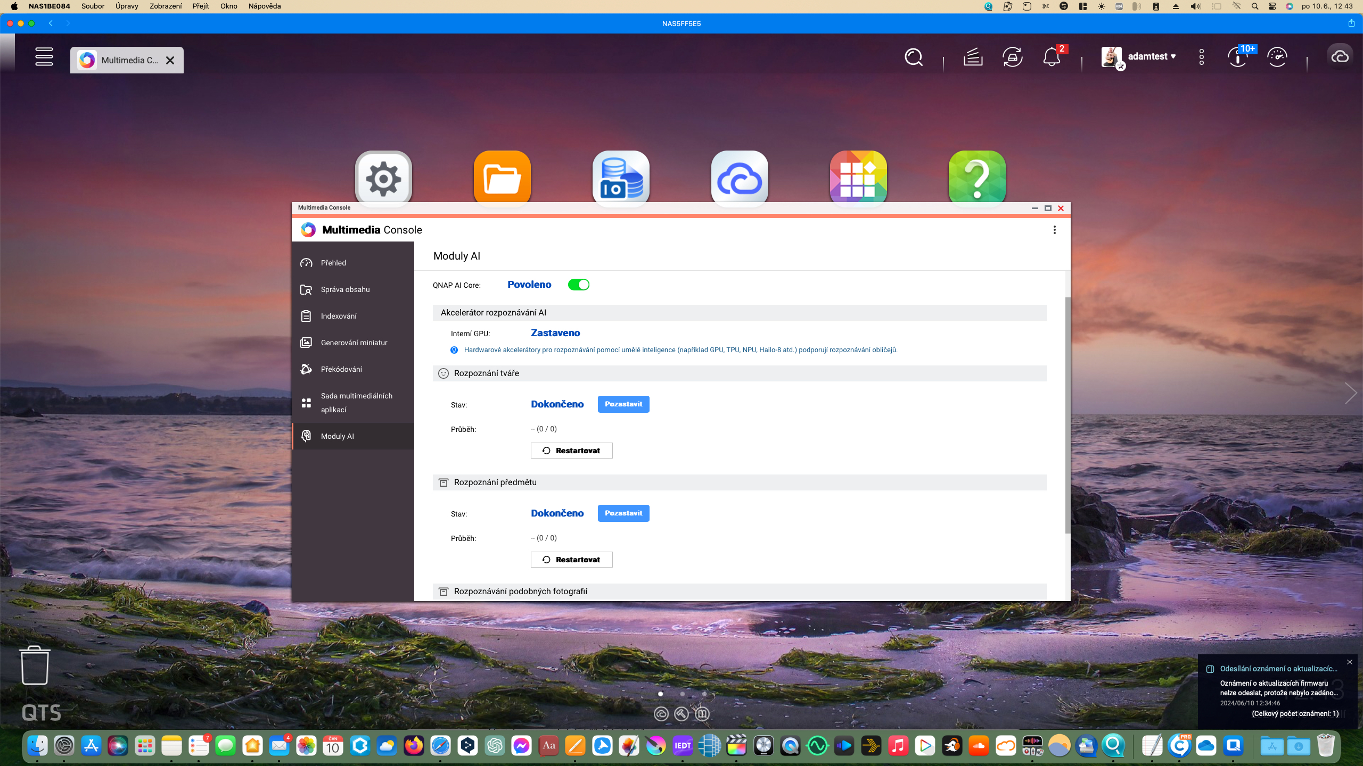Open the background tasks stack icon
The image size is (1363, 766).
point(973,57)
